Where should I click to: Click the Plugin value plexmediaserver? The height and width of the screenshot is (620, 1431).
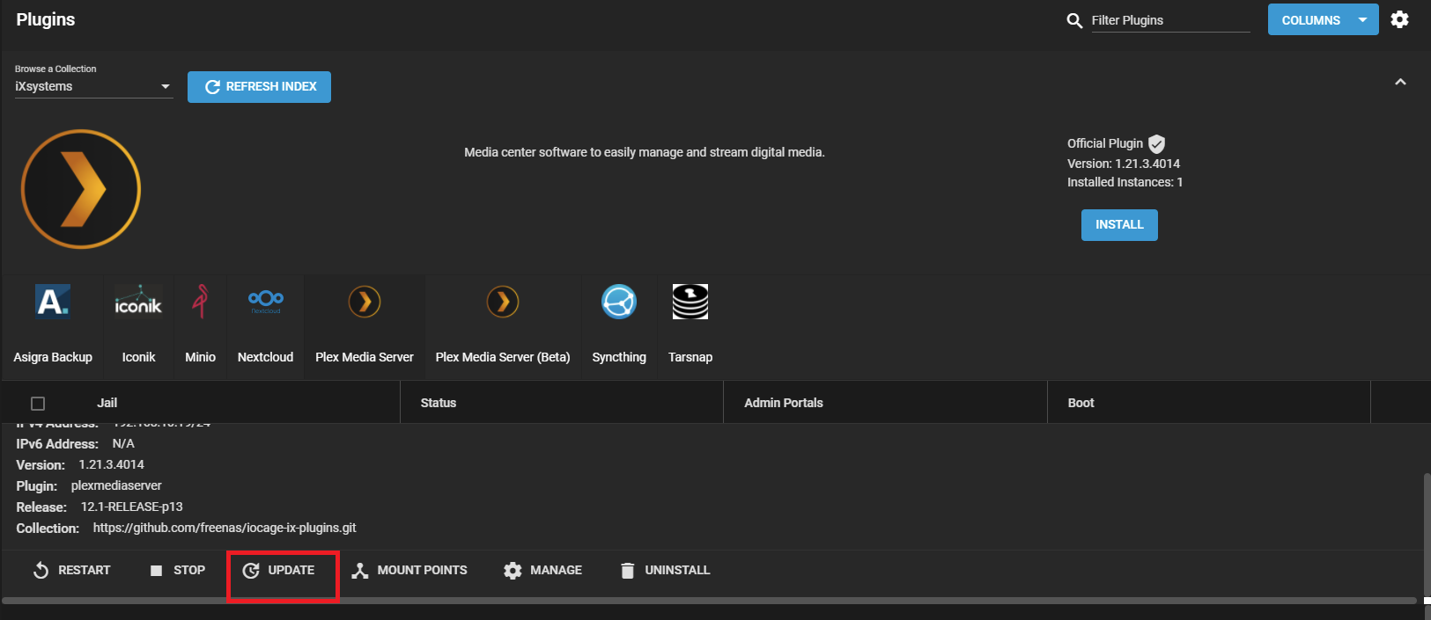(x=116, y=485)
